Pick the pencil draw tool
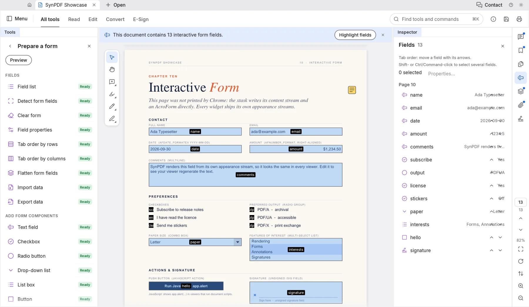The image size is (529, 307). [x=112, y=106]
